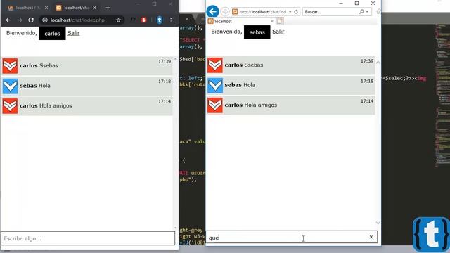
Task: Click the IE home icon
Action: (378, 12)
